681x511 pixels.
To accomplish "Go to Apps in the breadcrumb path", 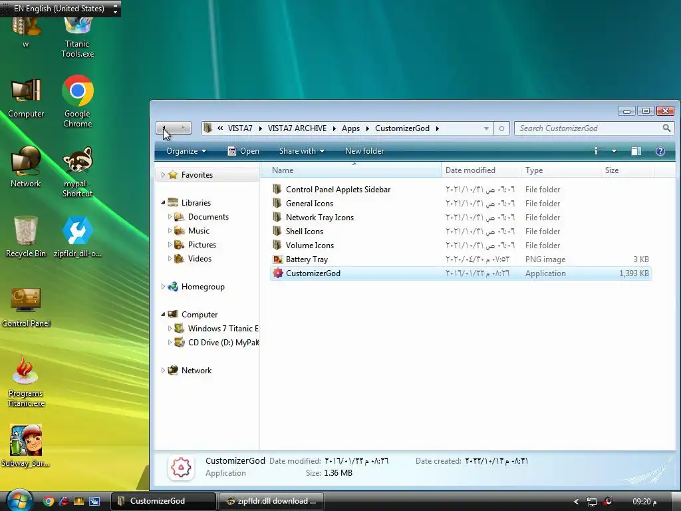I will (350, 128).
